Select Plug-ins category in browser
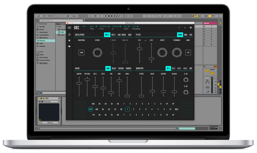Screen dimensions: 257x153 [x=46, y=41]
